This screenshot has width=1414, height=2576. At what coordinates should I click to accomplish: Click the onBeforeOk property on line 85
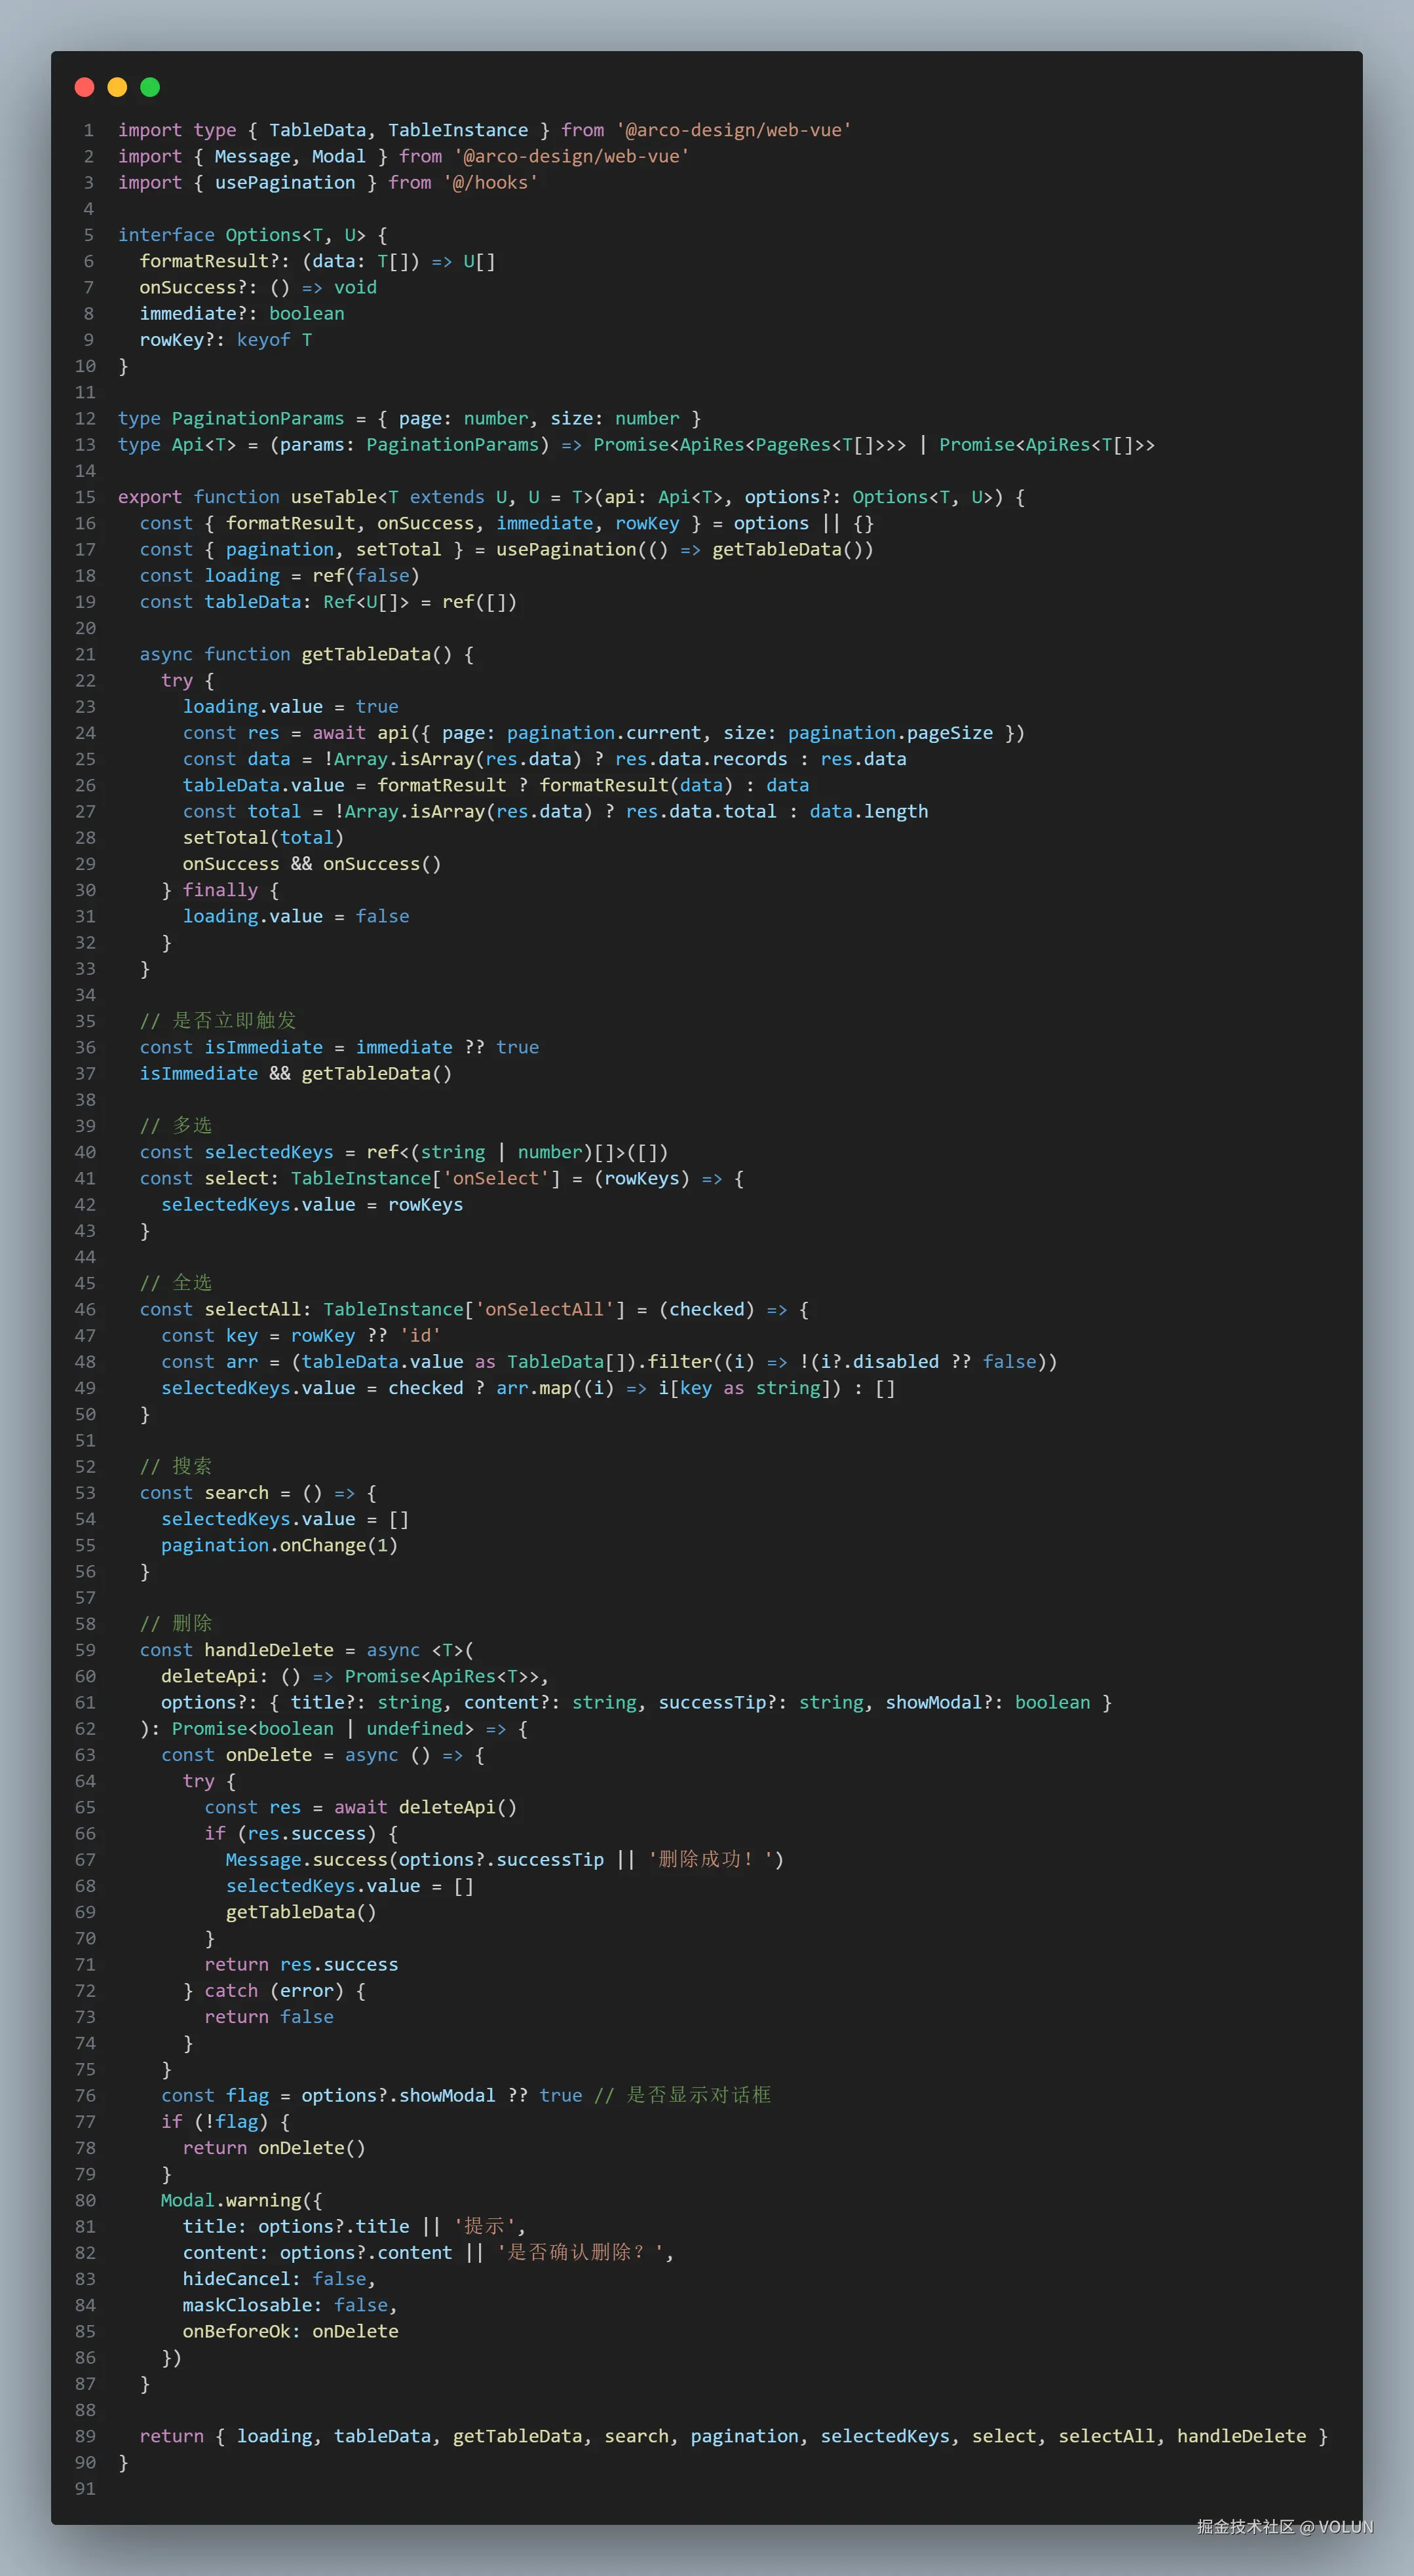coord(236,2331)
